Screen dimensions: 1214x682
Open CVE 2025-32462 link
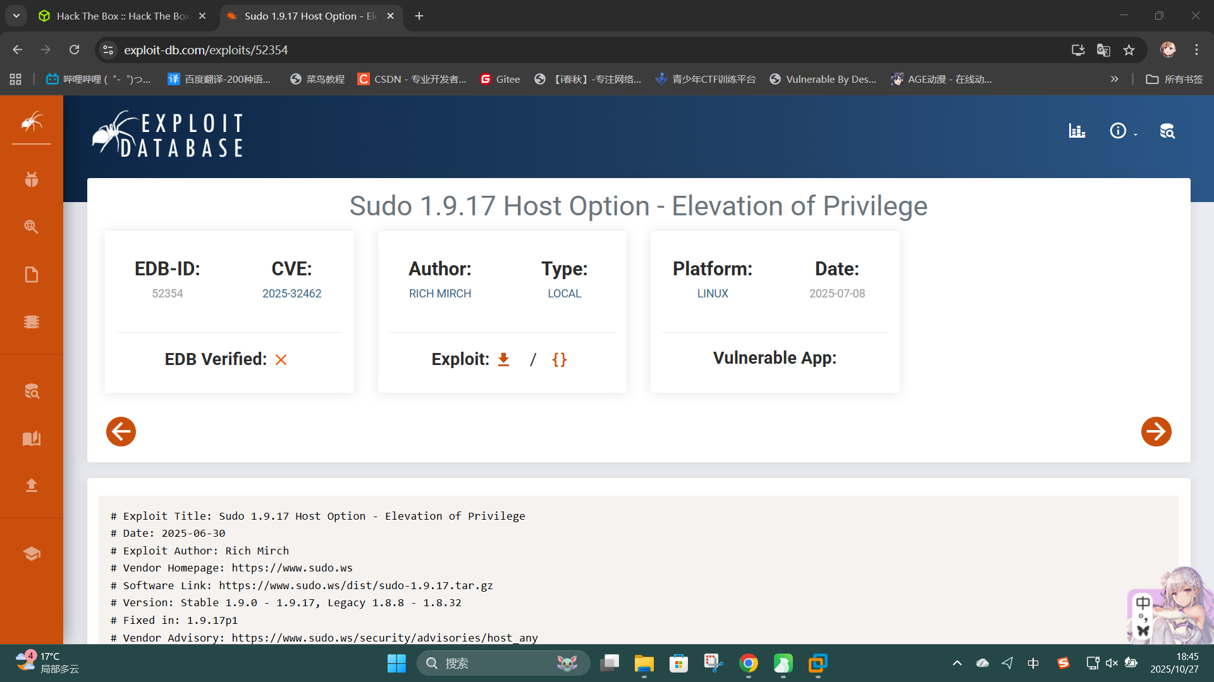(x=291, y=294)
